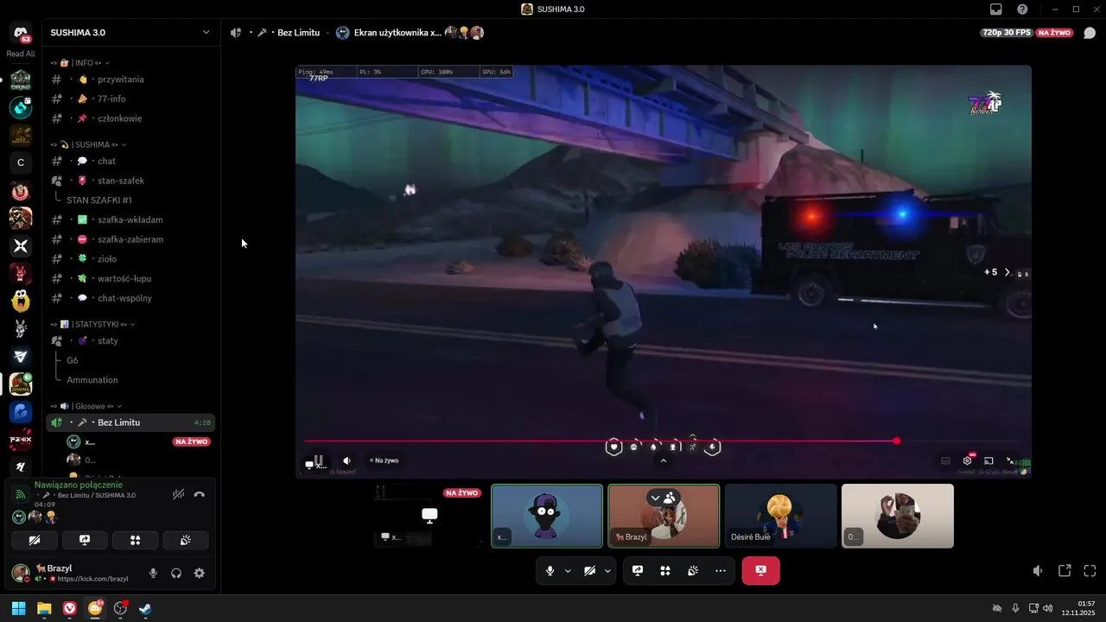Screen dimensions: 1106x622
Task: Open the członkowie channel
Action: pos(130,118)
